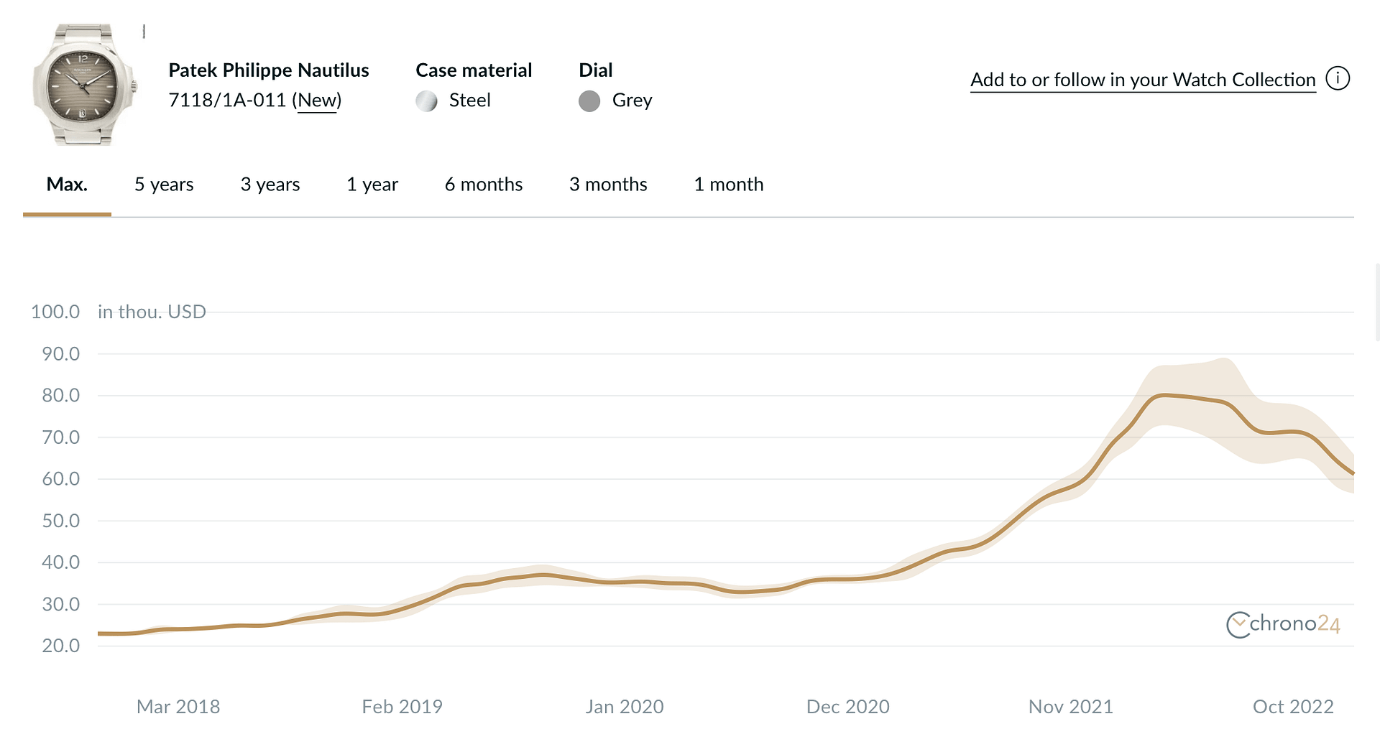Add to or follow in your Watch Collection
Screen dimensions: 1380x752
[x=1143, y=80]
